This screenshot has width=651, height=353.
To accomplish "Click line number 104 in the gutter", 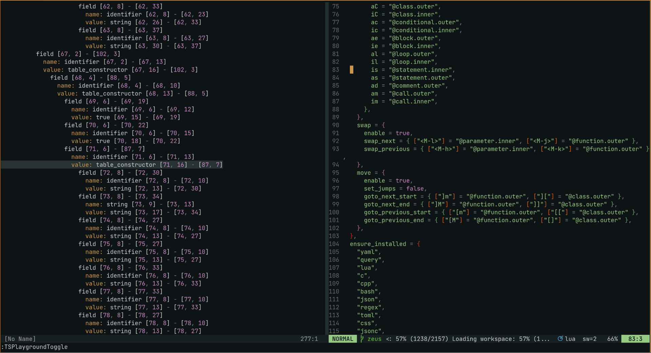I will [334, 244].
